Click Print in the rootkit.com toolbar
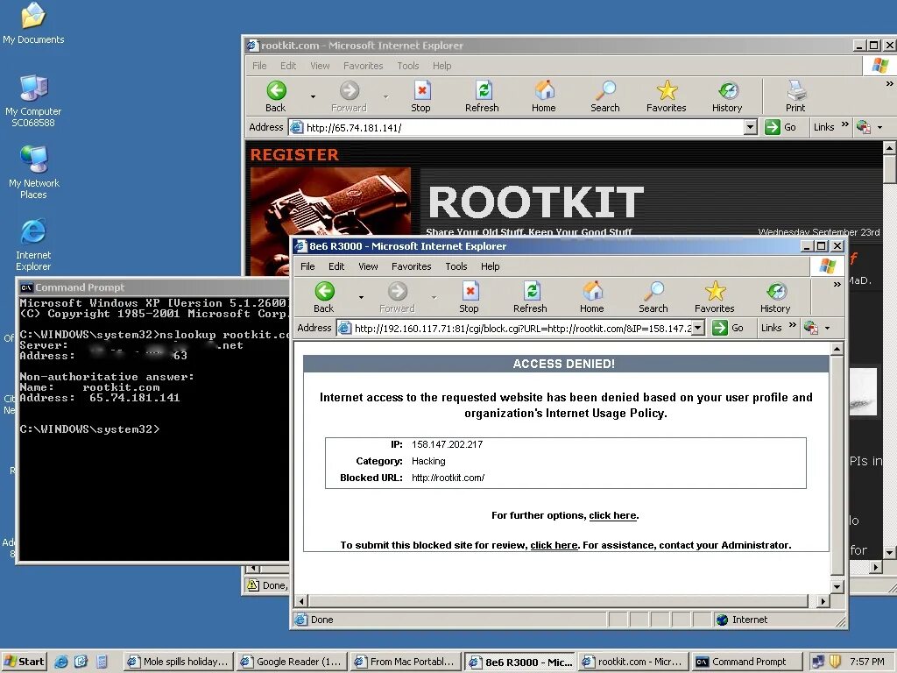Image resolution: width=897 pixels, height=673 pixels. pos(795,96)
